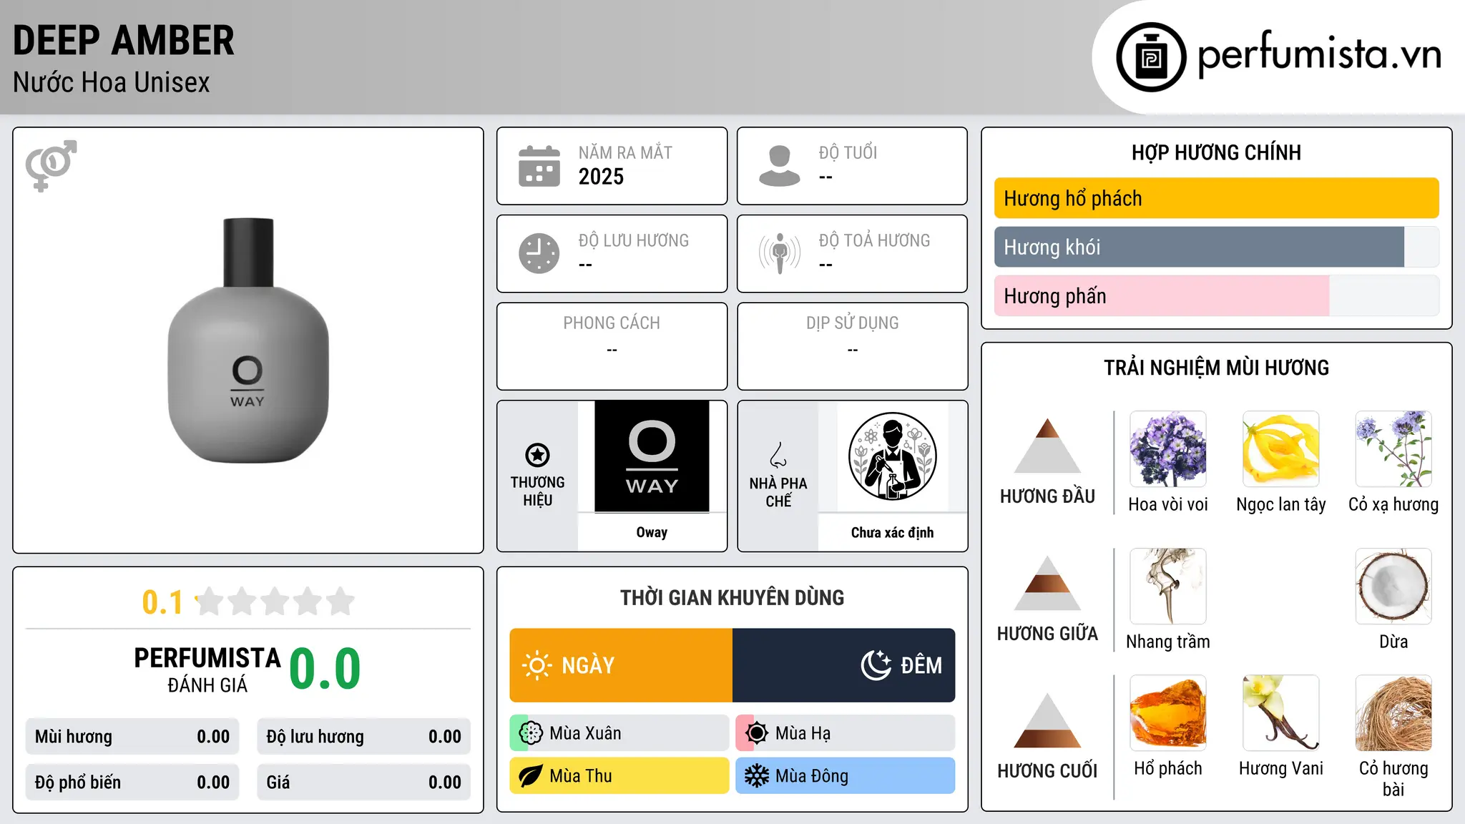This screenshot has width=1465, height=824.
Task: Open the Cỏ hương bài note image
Action: pyautogui.click(x=1393, y=713)
